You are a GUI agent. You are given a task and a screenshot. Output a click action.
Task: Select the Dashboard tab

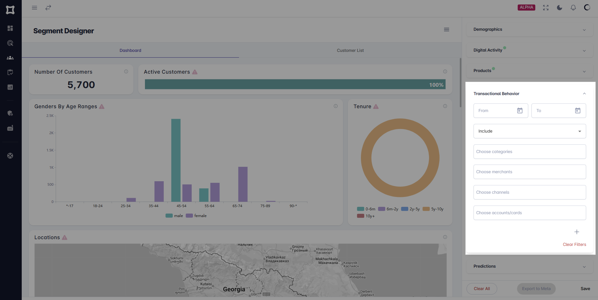click(130, 50)
